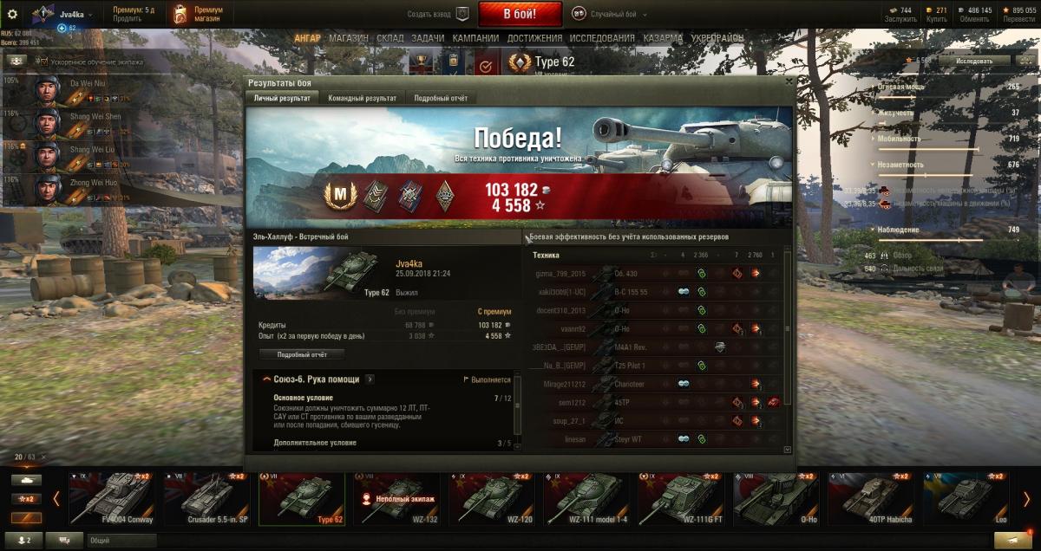Click the Подробный отчёт button below credits
The height and width of the screenshot is (551, 1041).
tap(302, 354)
